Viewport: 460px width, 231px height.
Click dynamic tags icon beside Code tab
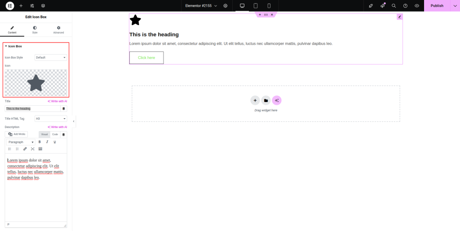(64, 134)
